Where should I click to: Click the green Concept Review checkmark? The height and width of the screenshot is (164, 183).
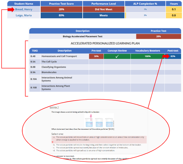tap(117, 56)
